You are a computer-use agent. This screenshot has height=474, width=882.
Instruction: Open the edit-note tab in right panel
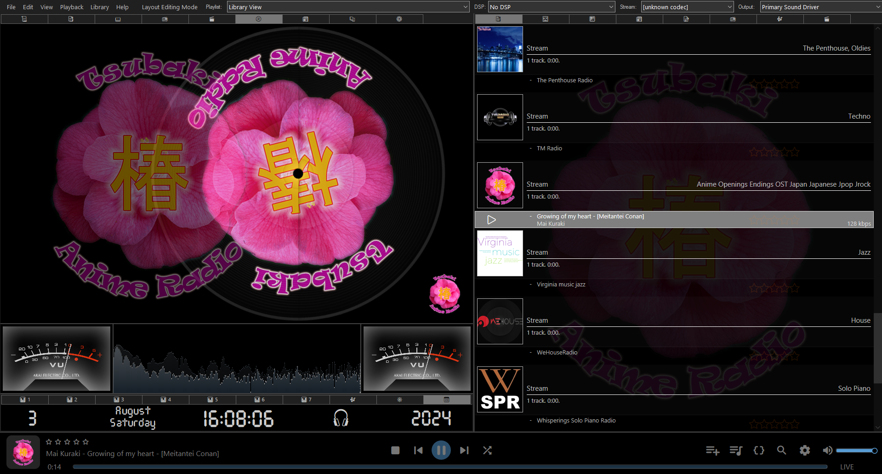pos(686,19)
